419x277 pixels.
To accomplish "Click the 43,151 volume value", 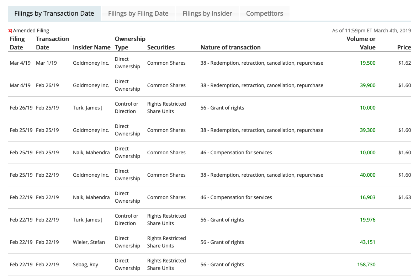I will [368, 242].
